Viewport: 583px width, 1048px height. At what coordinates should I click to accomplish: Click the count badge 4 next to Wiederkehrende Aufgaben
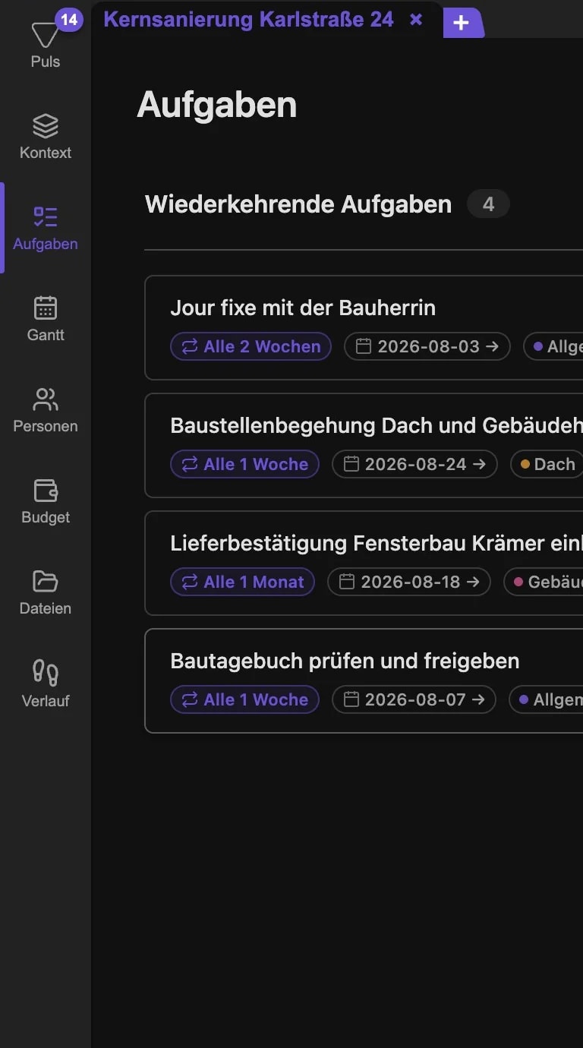[x=488, y=204]
